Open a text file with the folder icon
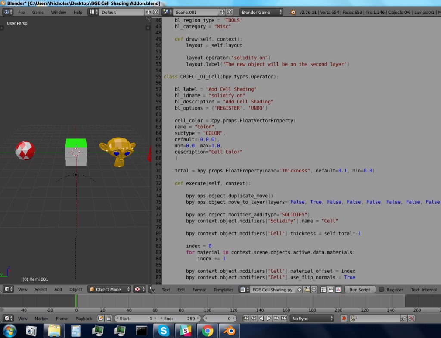 coord(307,290)
